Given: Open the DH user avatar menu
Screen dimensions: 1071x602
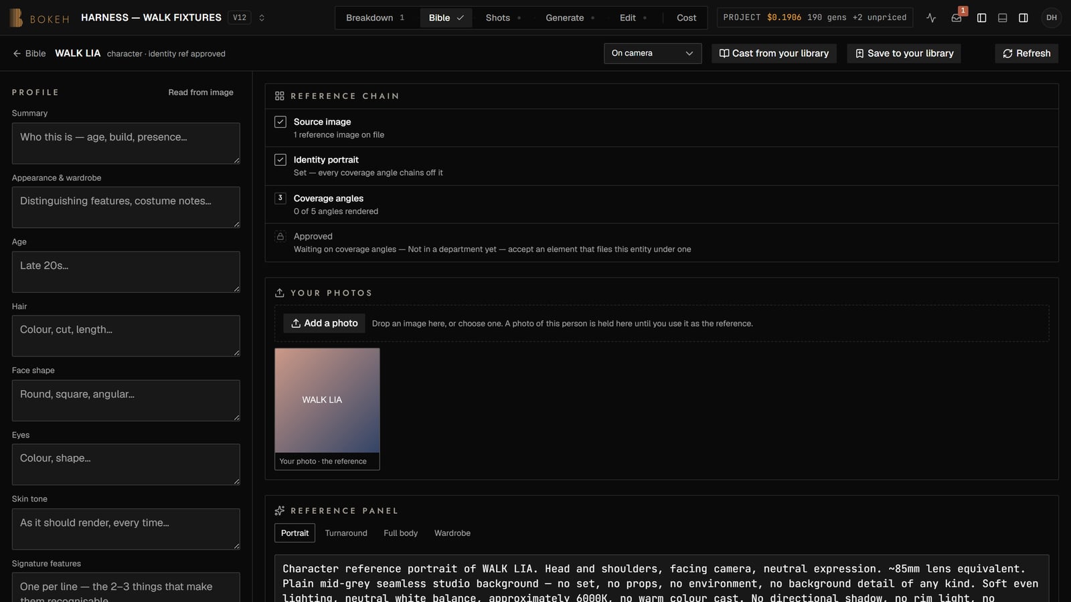Looking at the screenshot, I should pos(1052,18).
